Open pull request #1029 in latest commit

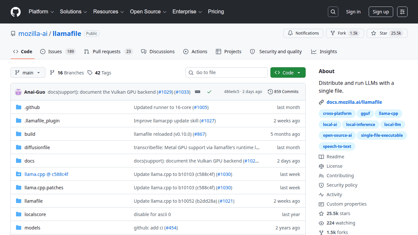[x=165, y=92]
